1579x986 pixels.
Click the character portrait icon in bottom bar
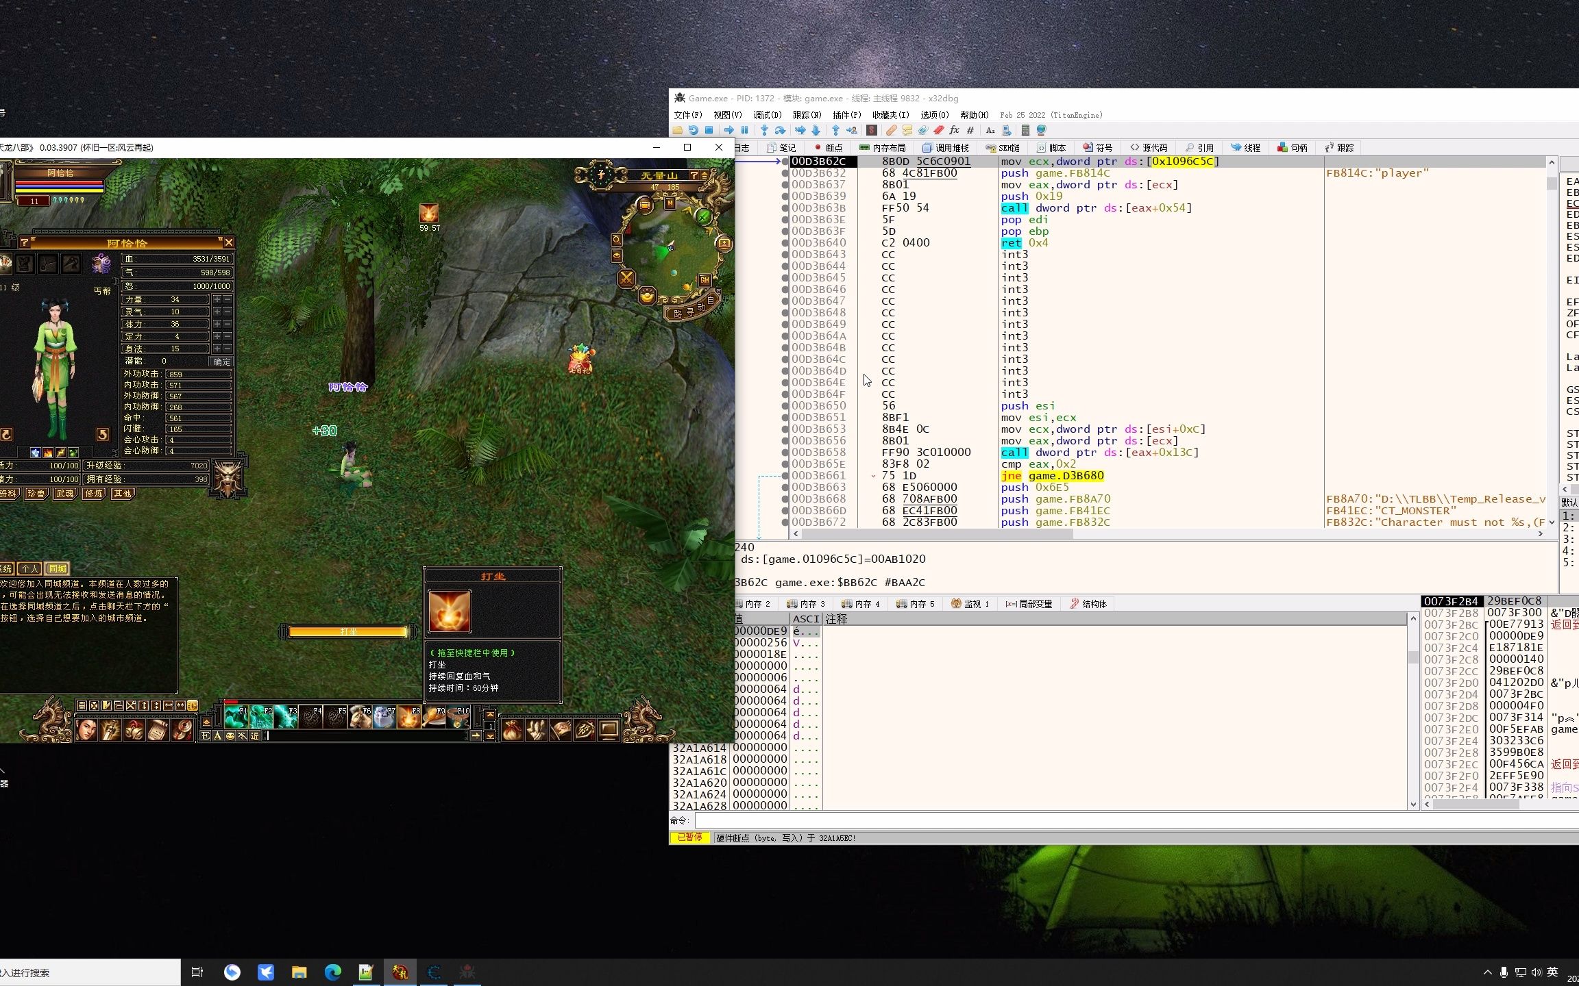(86, 730)
